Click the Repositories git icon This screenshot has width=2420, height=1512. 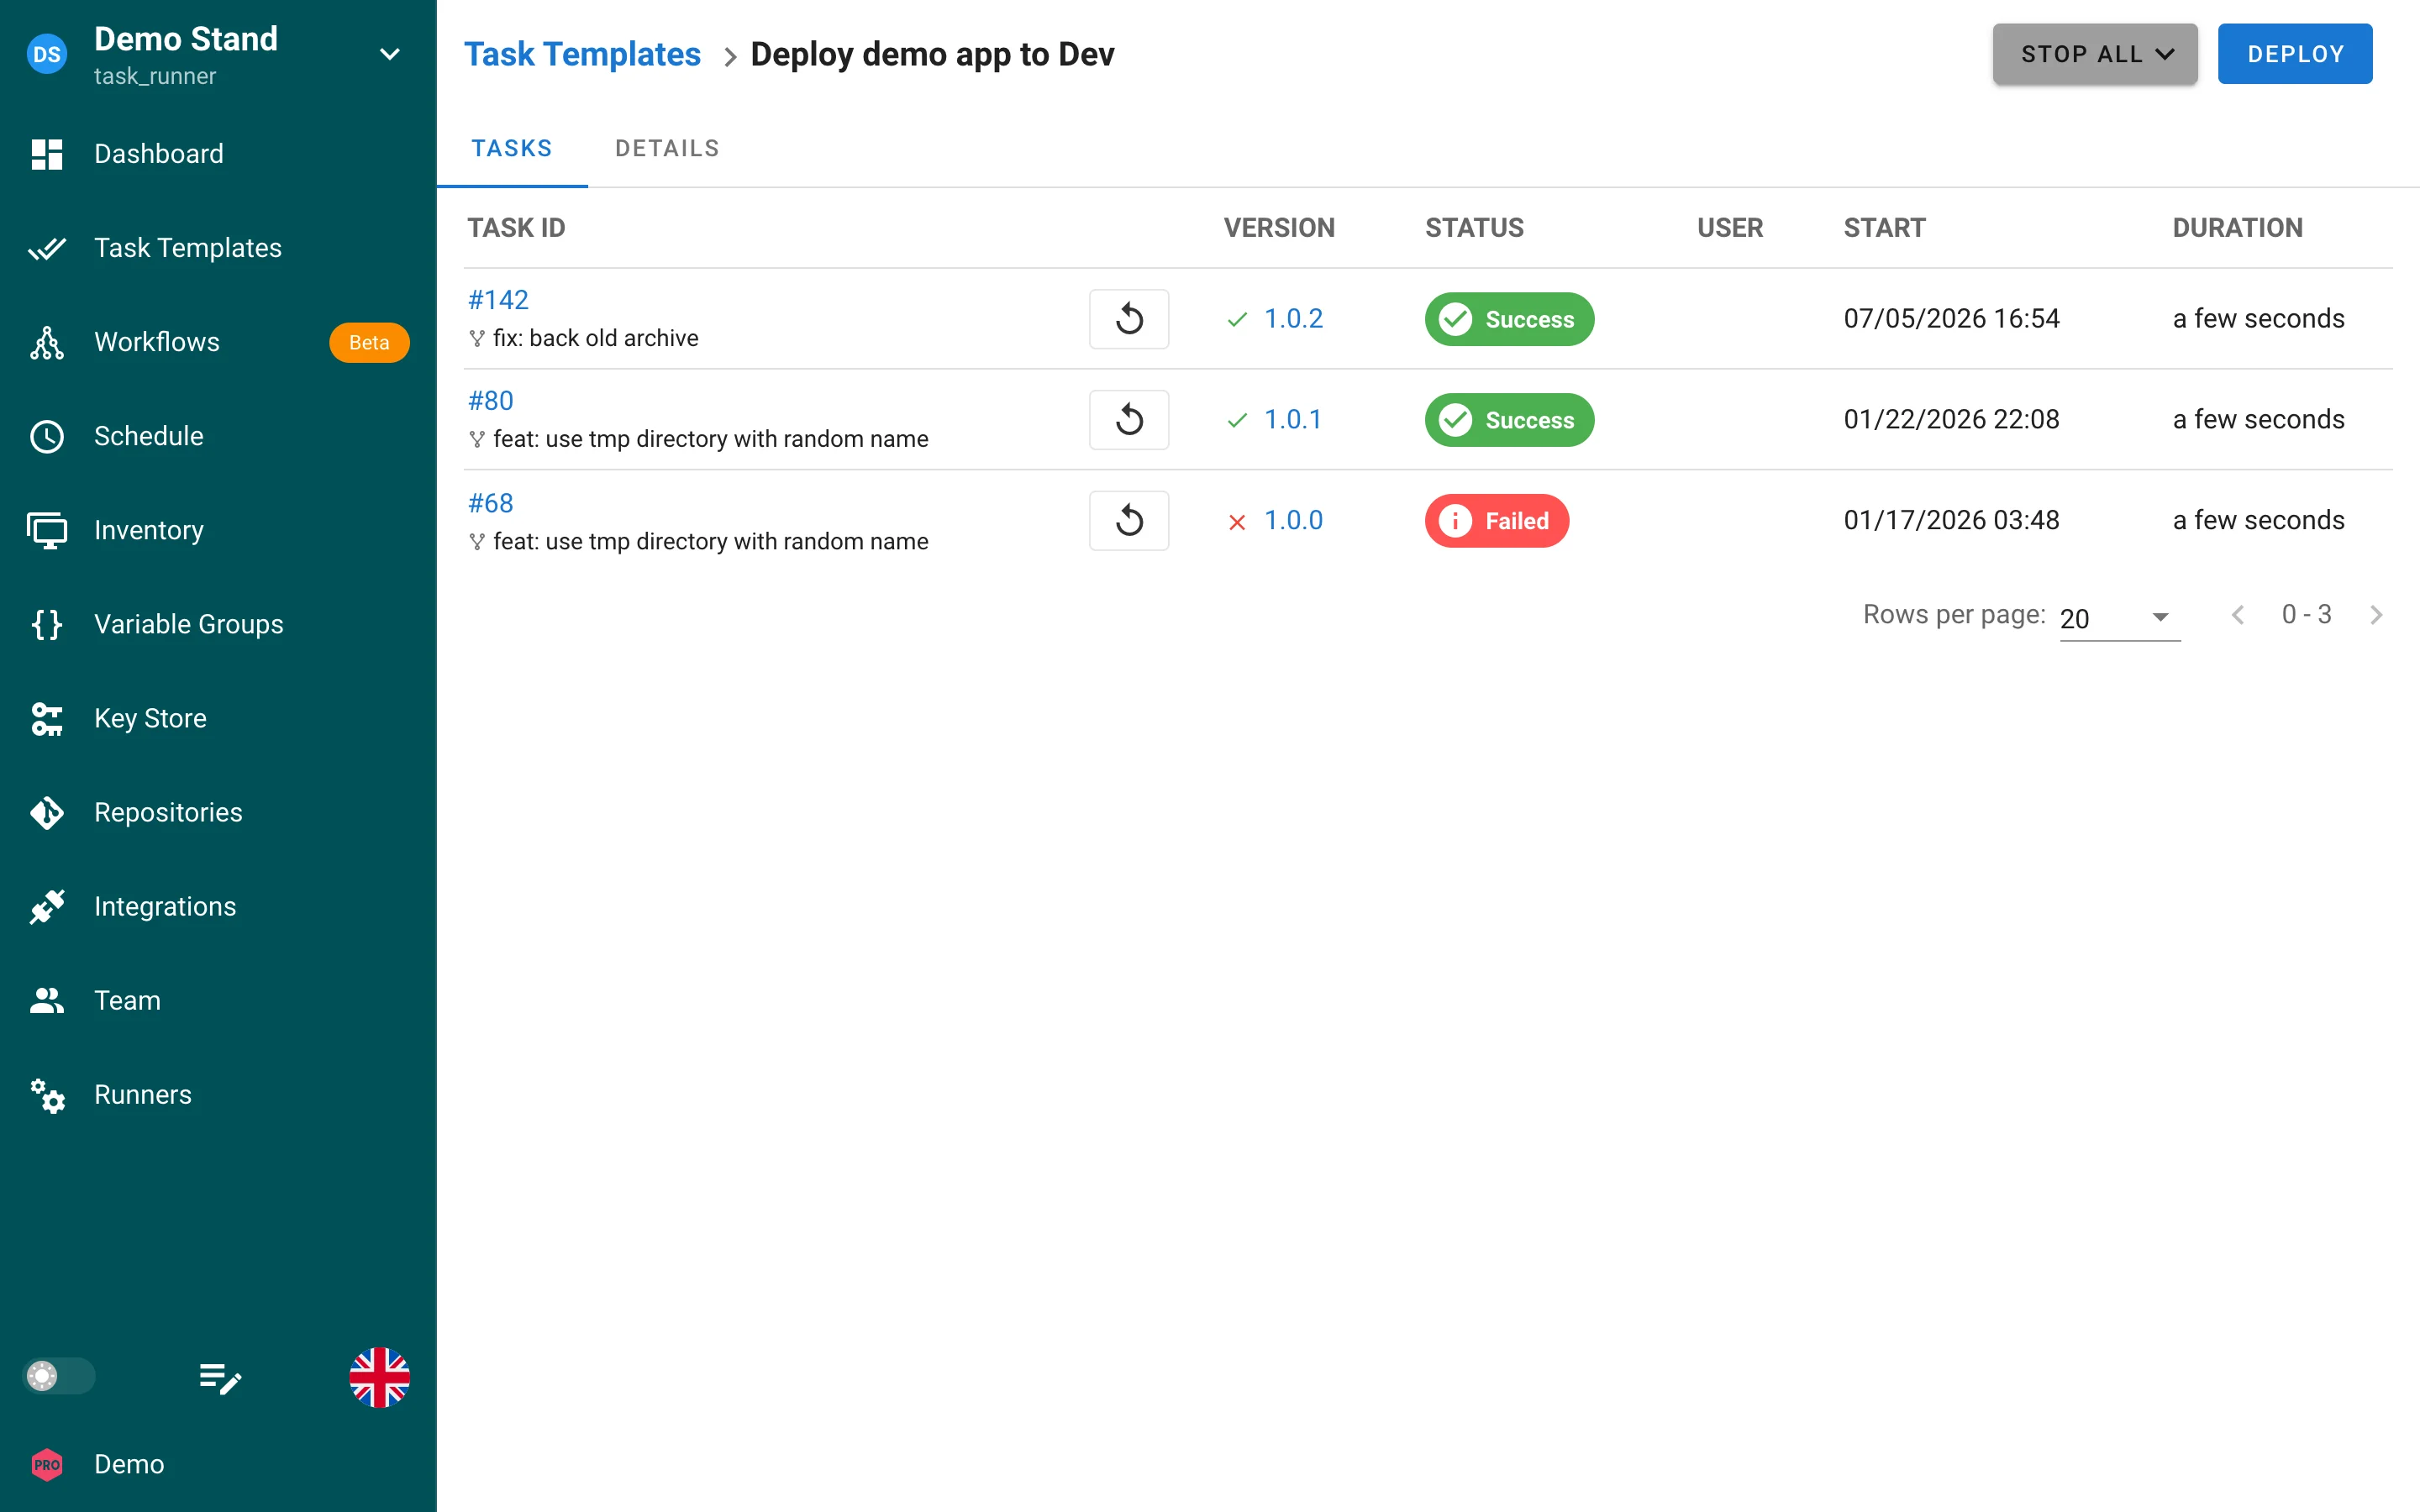point(47,812)
